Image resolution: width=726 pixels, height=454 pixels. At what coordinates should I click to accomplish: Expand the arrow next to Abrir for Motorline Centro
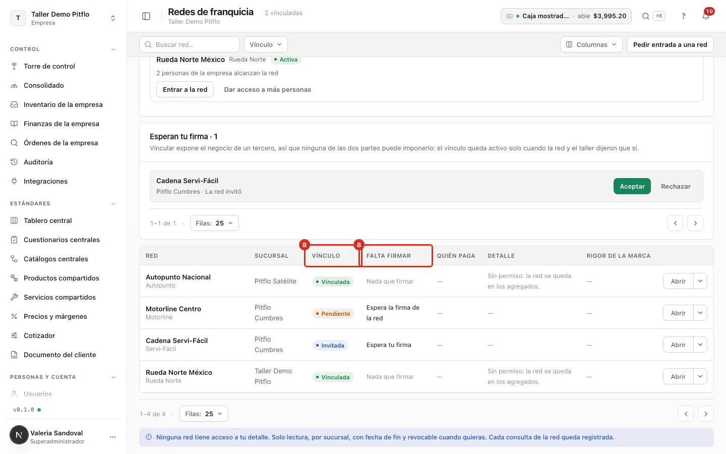point(700,313)
